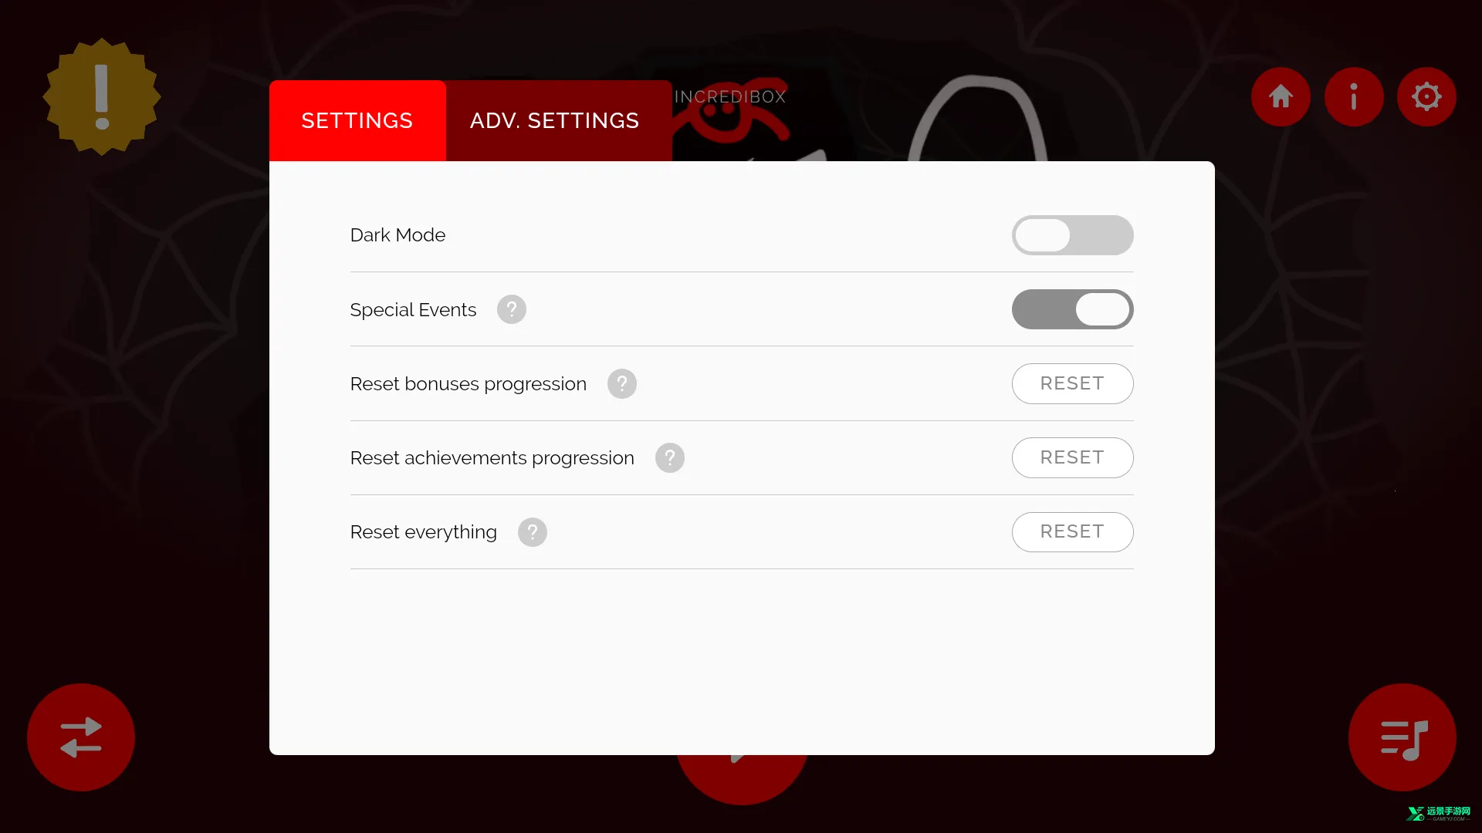Show help for Special Events

pos(512,309)
